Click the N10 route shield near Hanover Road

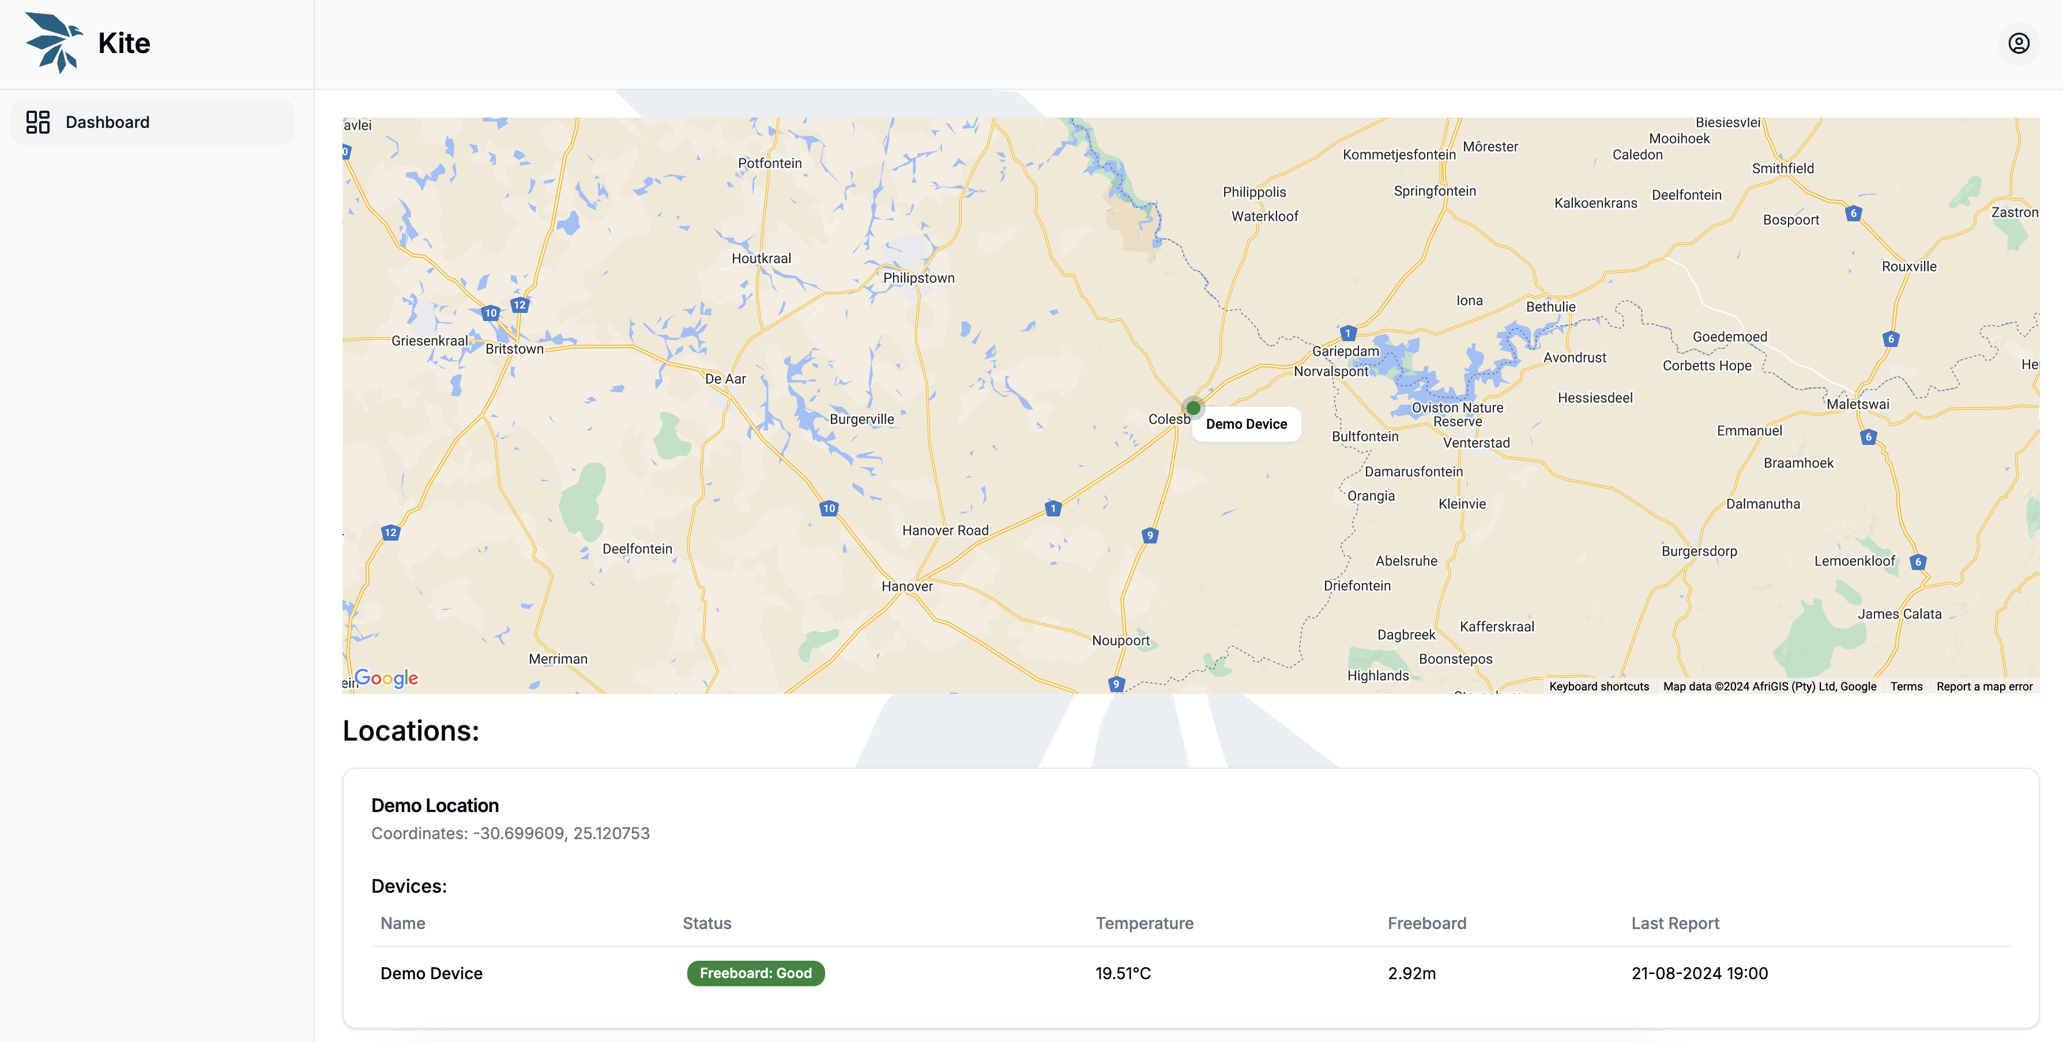829,508
